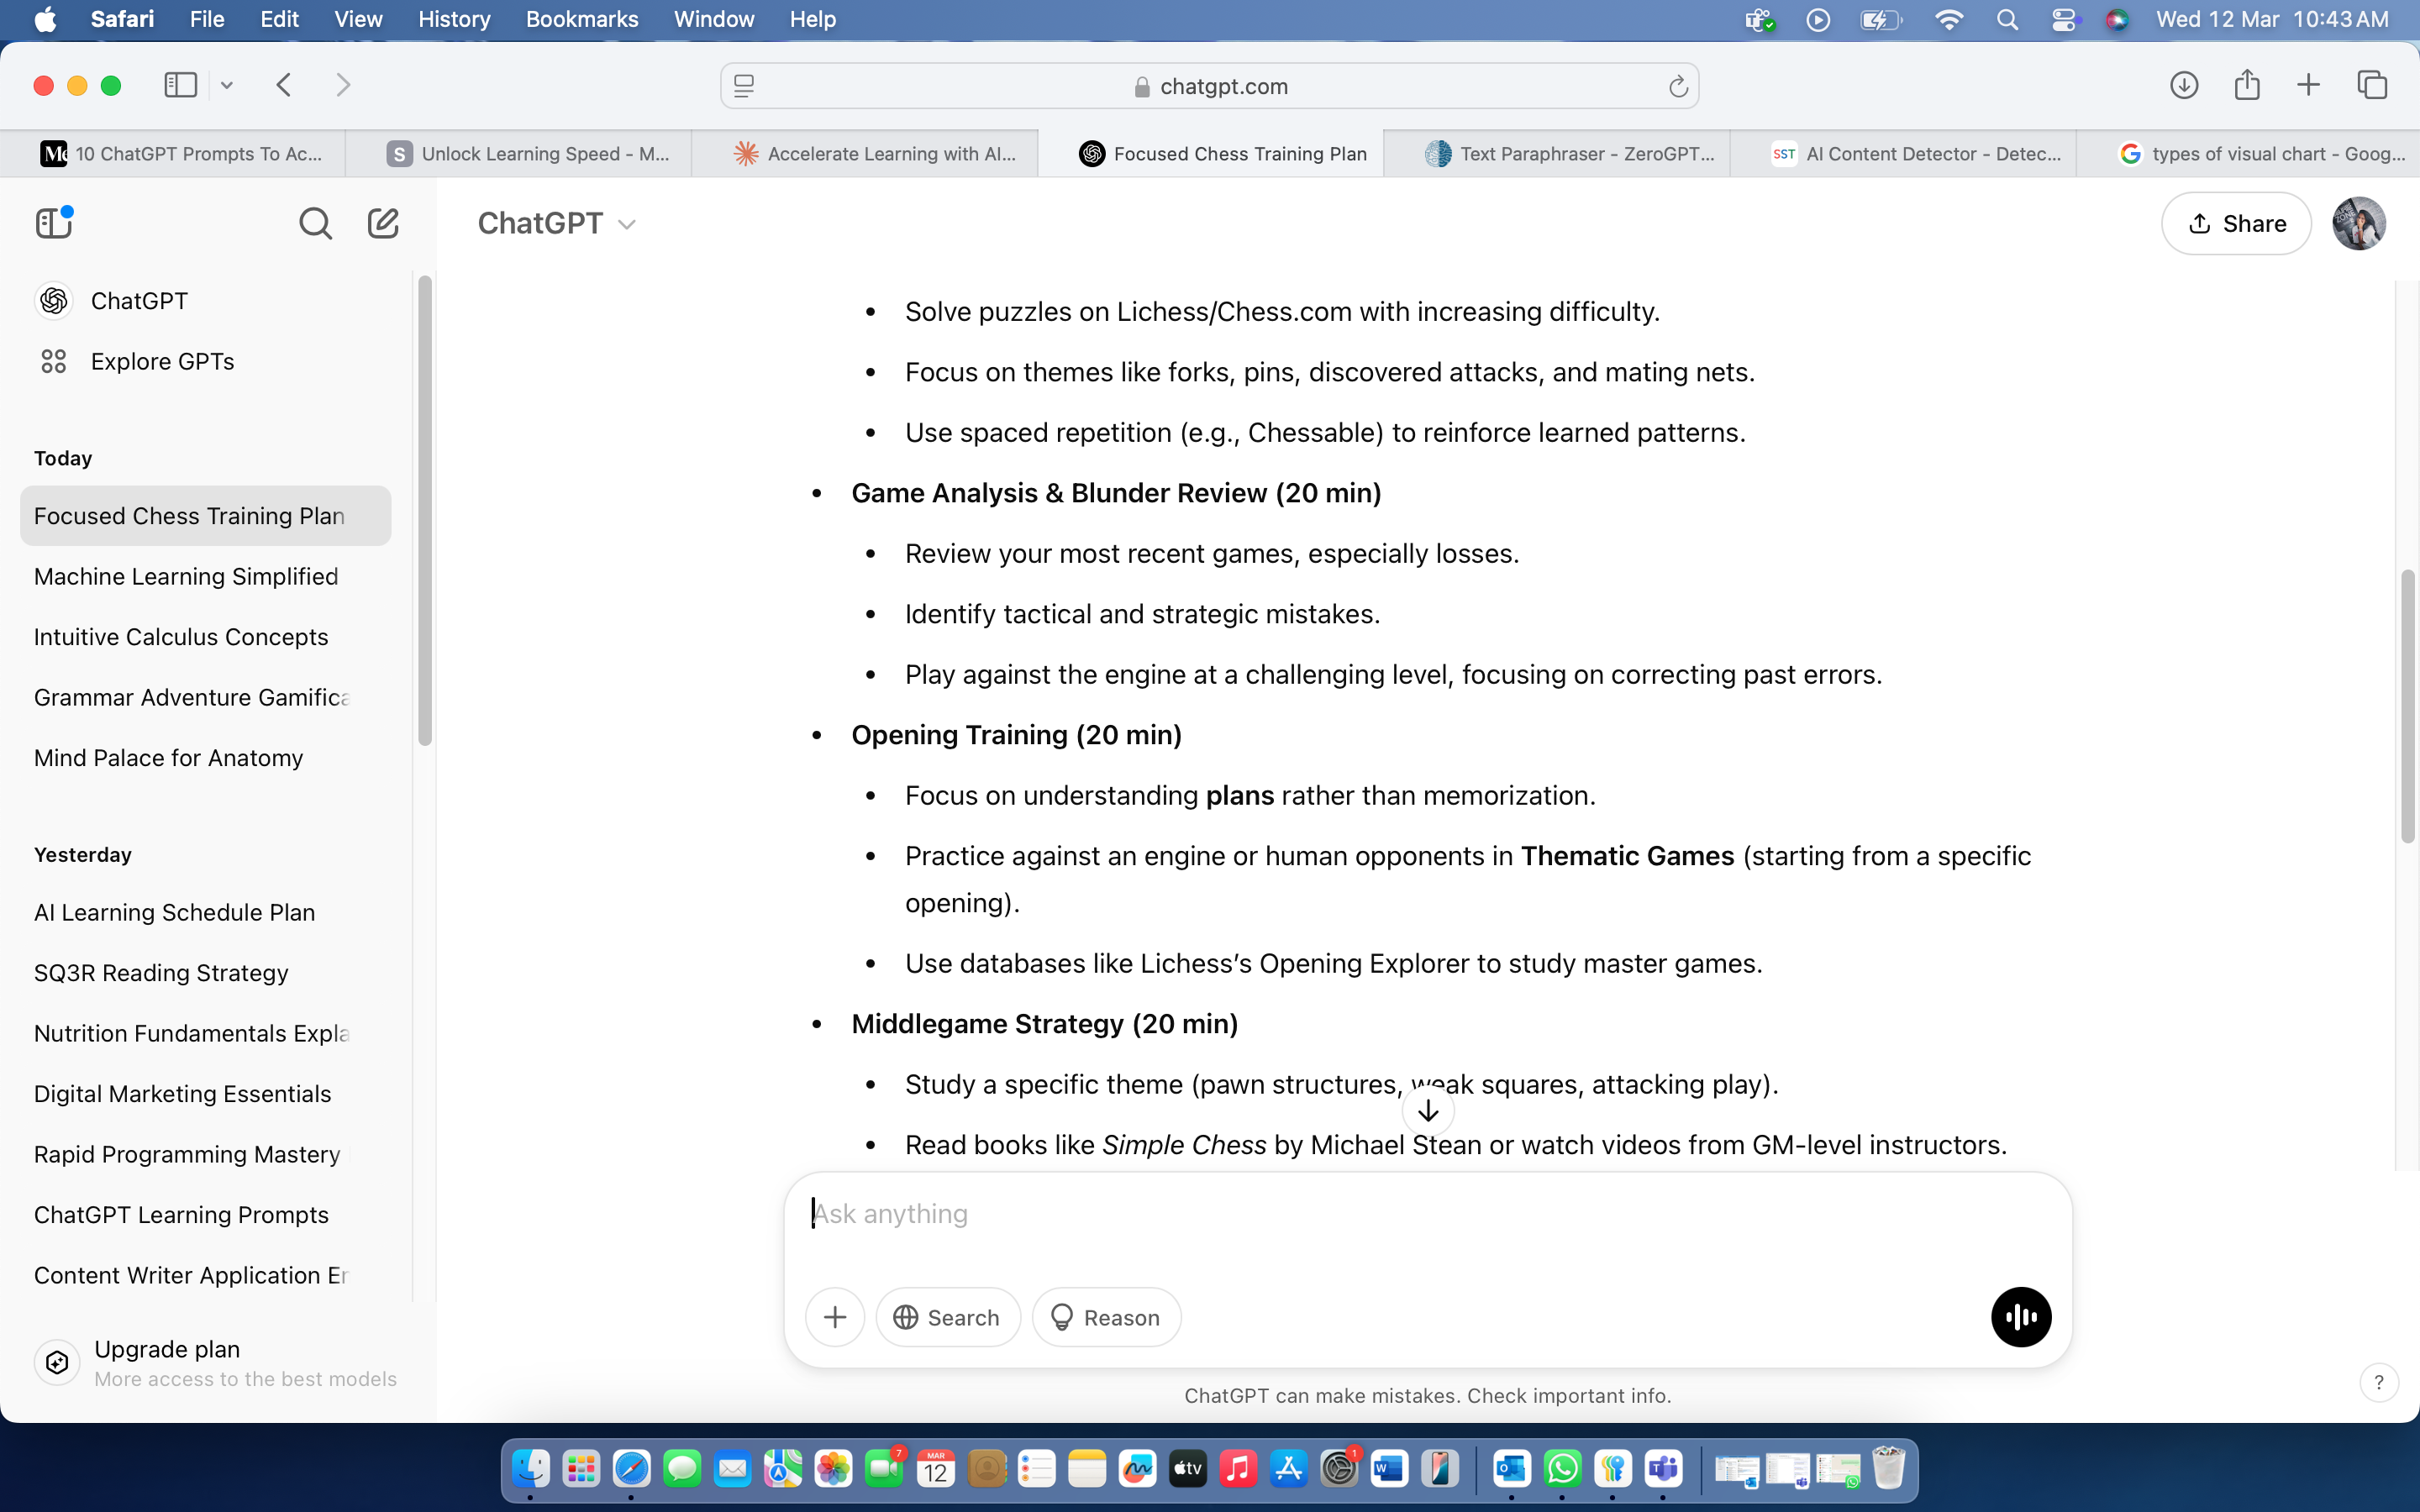Switch to Unlock Learning Speed tab
2420x1512 pixels.
point(518,153)
